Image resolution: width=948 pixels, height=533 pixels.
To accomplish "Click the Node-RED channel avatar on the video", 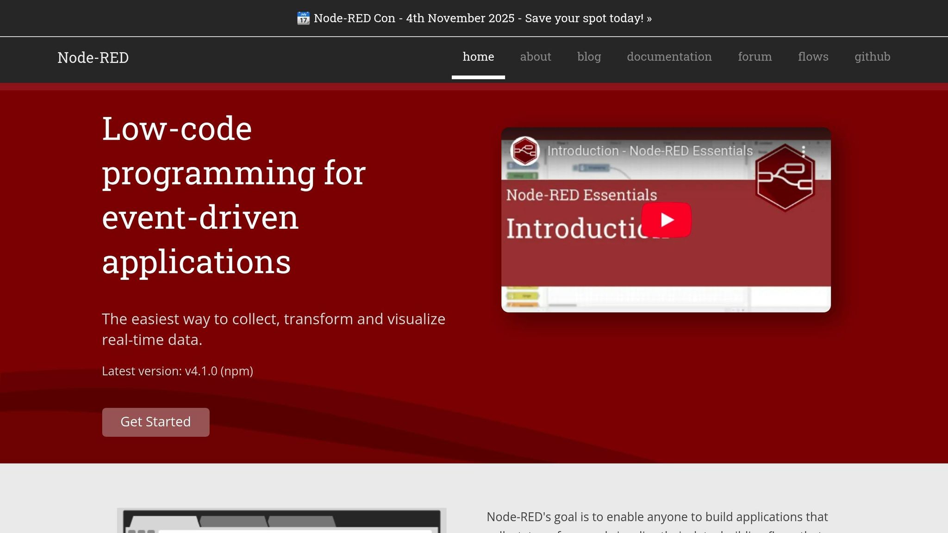I will (x=525, y=150).
